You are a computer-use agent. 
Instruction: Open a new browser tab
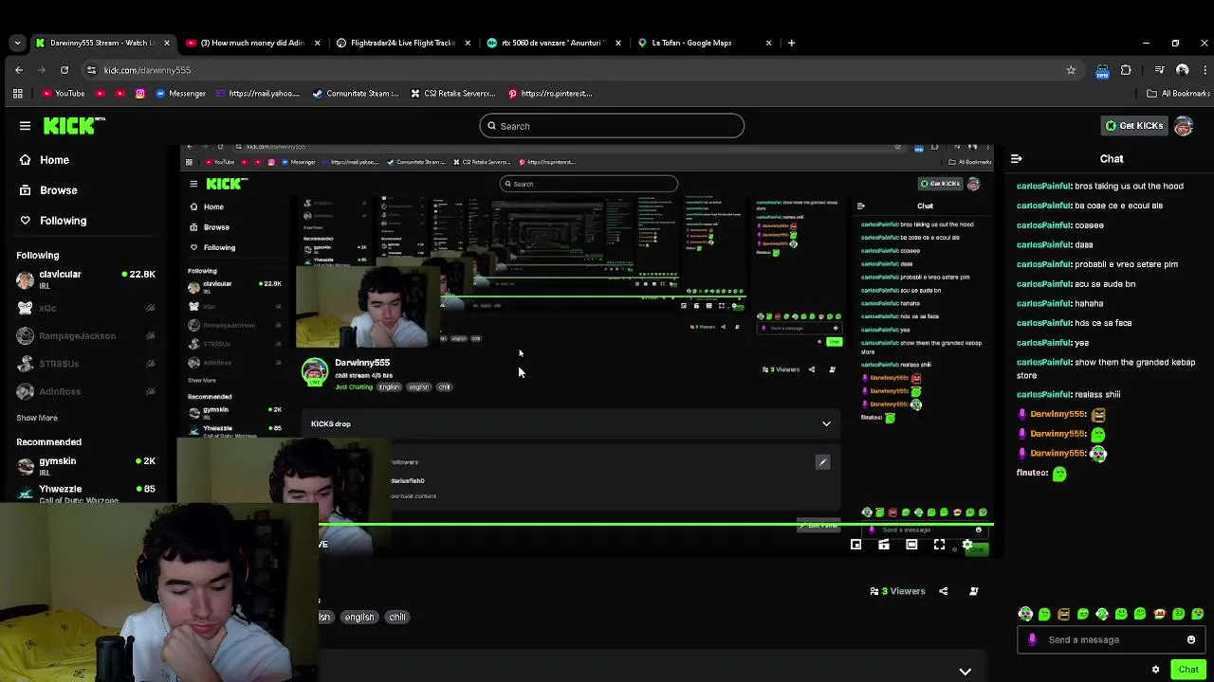[792, 43]
